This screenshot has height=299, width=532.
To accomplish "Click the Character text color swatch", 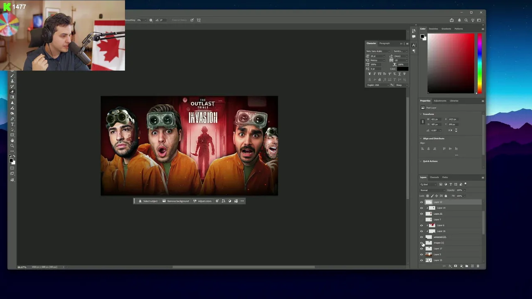I will (x=402, y=69).
